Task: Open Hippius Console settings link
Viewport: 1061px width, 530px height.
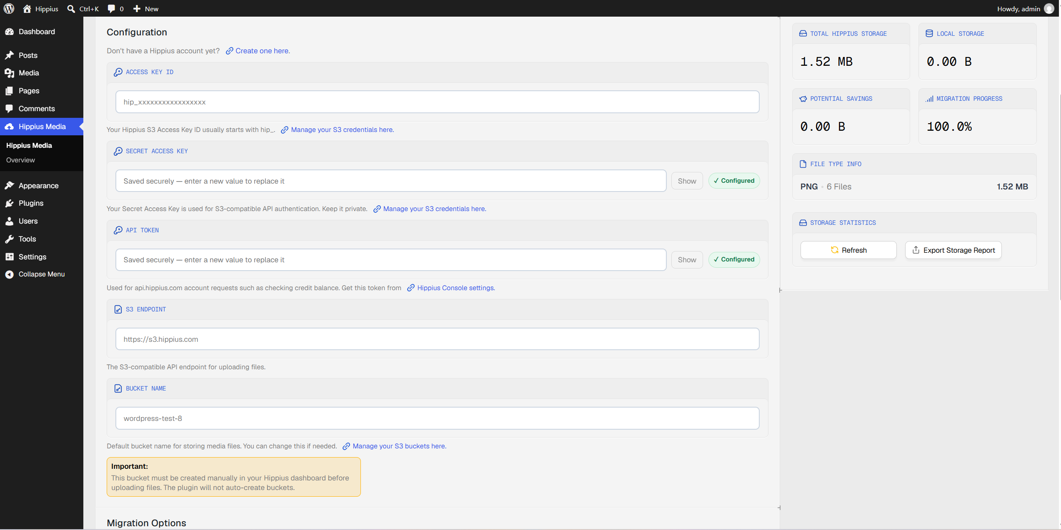Action: point(456,288)
